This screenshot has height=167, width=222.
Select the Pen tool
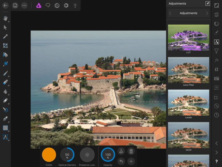click(x=5, y=119)
